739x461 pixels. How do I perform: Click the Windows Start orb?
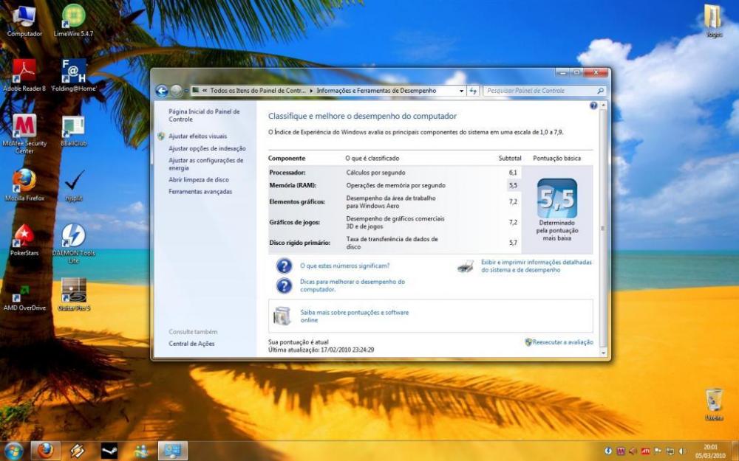click(13, 451)
